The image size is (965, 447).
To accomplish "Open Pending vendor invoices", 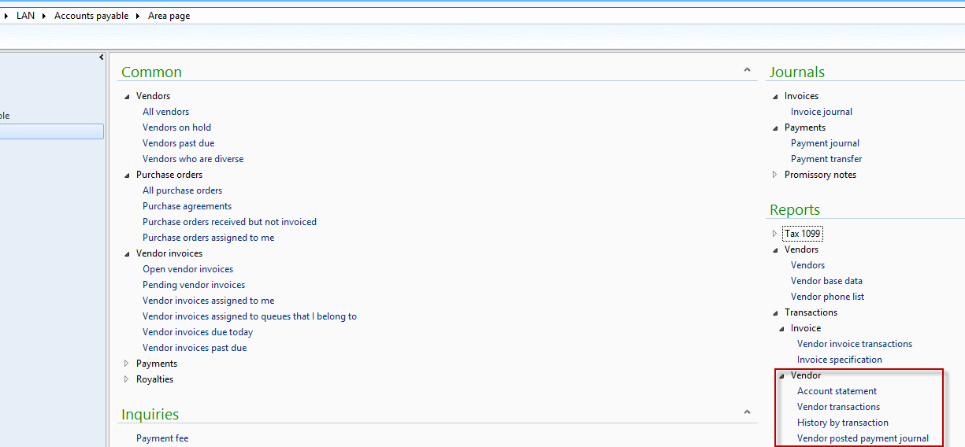I will [x=194, y=285].
